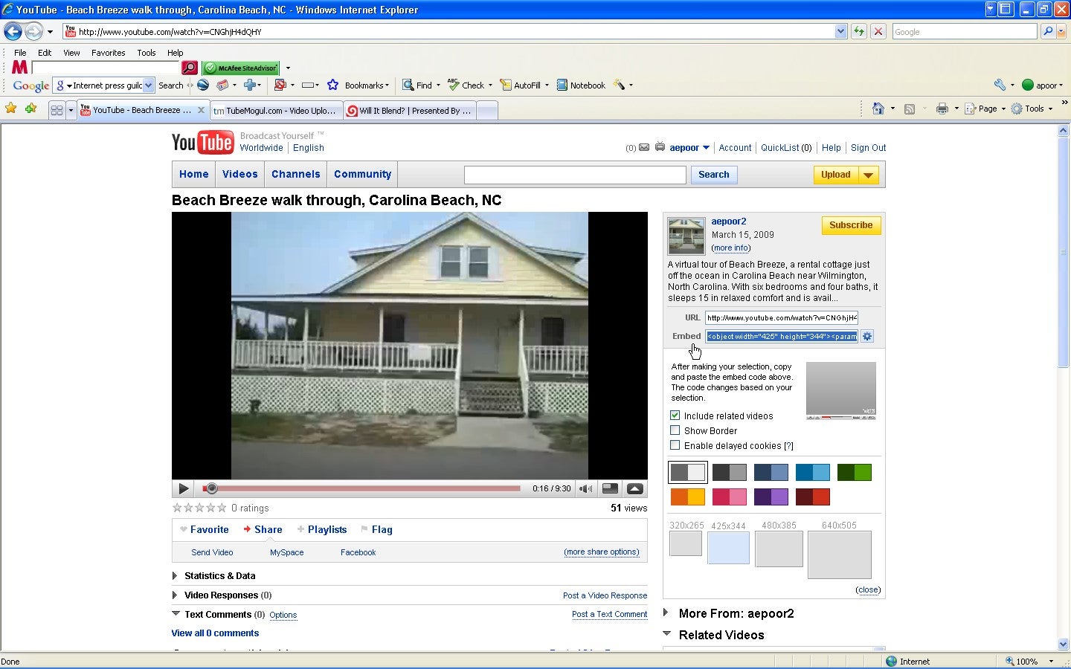Close the embed options panel

click(x=868, y=589)
